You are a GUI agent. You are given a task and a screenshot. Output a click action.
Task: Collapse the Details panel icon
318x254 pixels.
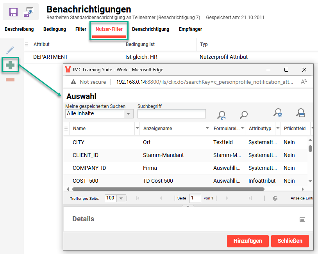tap(302, 219)
